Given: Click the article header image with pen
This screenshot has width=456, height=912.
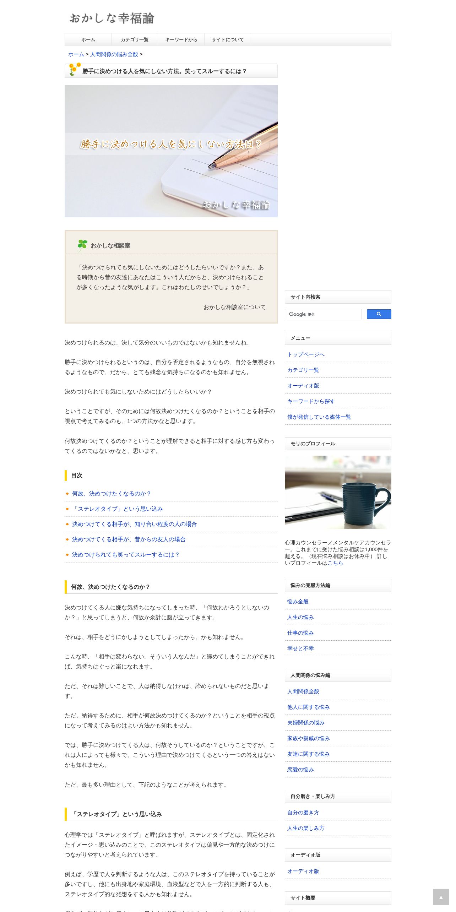Looking at the screenshot, I should click(x=171, y=151).
